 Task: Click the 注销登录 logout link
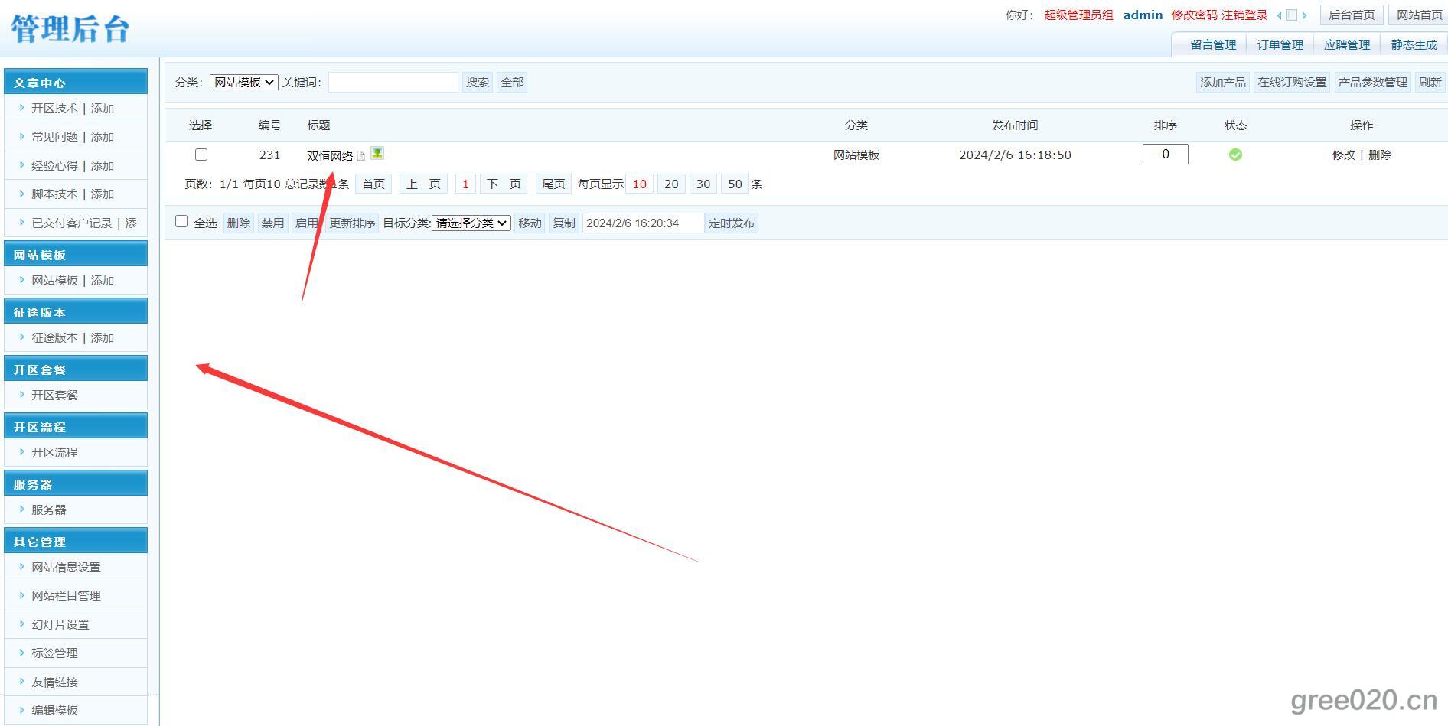pyautogui.click(x=1244, y=15)
